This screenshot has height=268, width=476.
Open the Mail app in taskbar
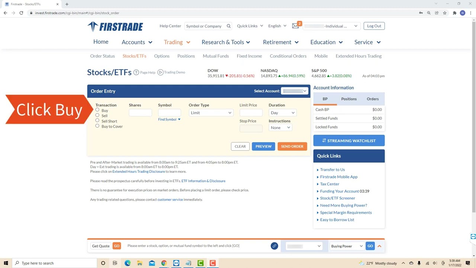(152, 263)
